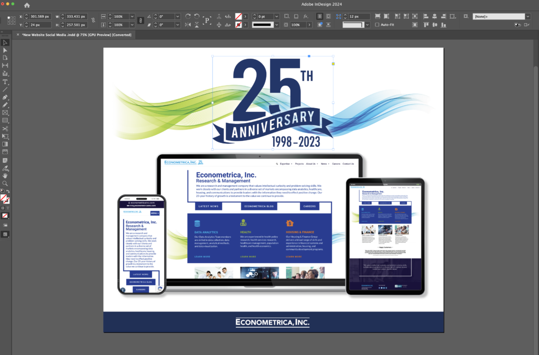Choose the Rectangle Frame tool
This screenshot has height=355, width=539.
pyautogui.click(x=5, y=112)
